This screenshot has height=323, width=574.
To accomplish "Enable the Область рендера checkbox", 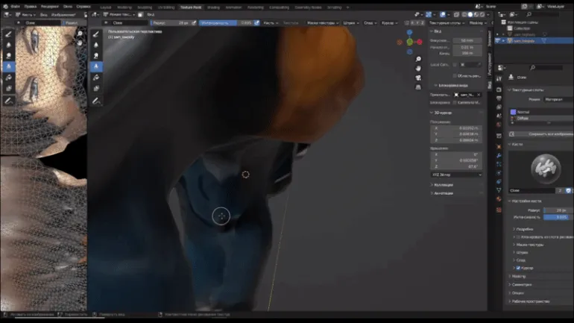I will pos(455,76).
